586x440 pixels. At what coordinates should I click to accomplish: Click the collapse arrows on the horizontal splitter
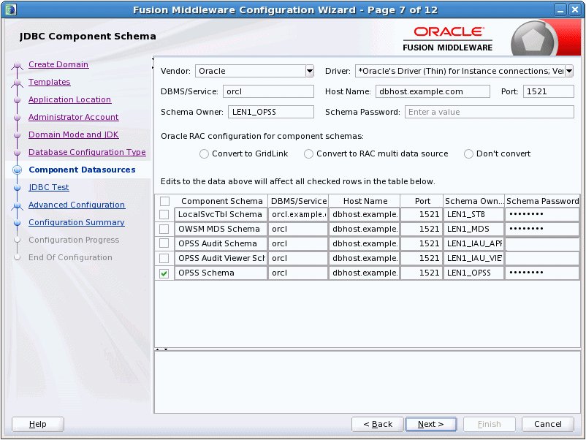pyautogui.click(x=161, y=349)
